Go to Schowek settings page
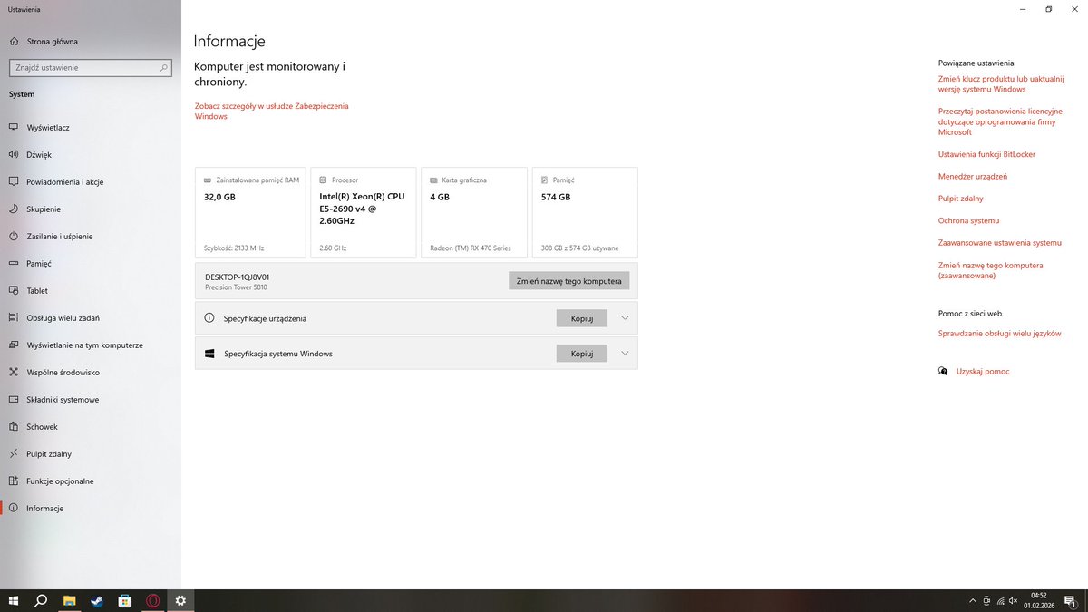This screenshot has width=1088, height=612. [x=91, y=427]
